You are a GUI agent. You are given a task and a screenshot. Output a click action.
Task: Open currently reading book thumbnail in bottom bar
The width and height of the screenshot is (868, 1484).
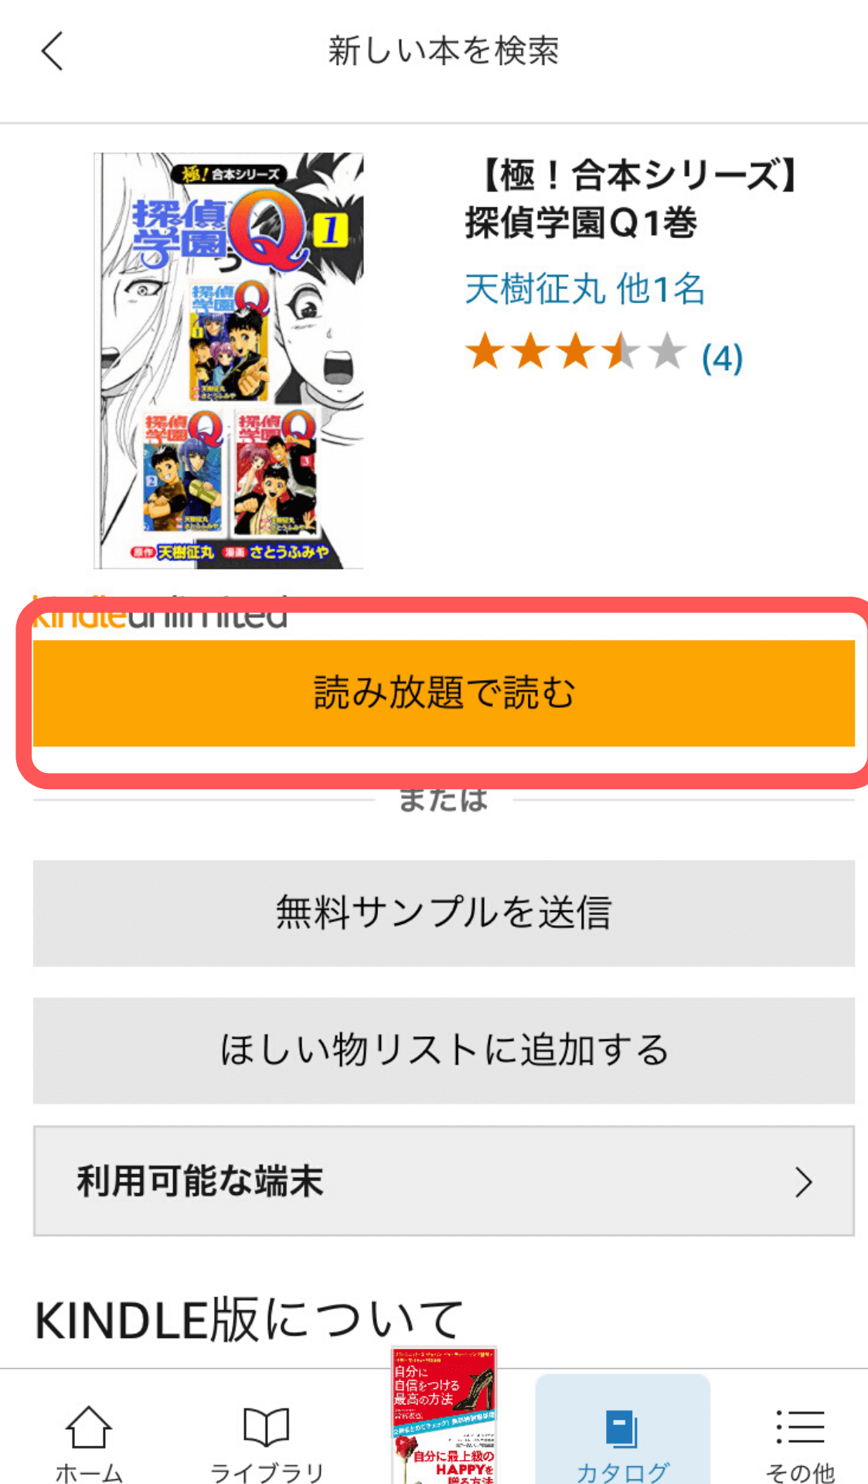tap(444, 1415)
